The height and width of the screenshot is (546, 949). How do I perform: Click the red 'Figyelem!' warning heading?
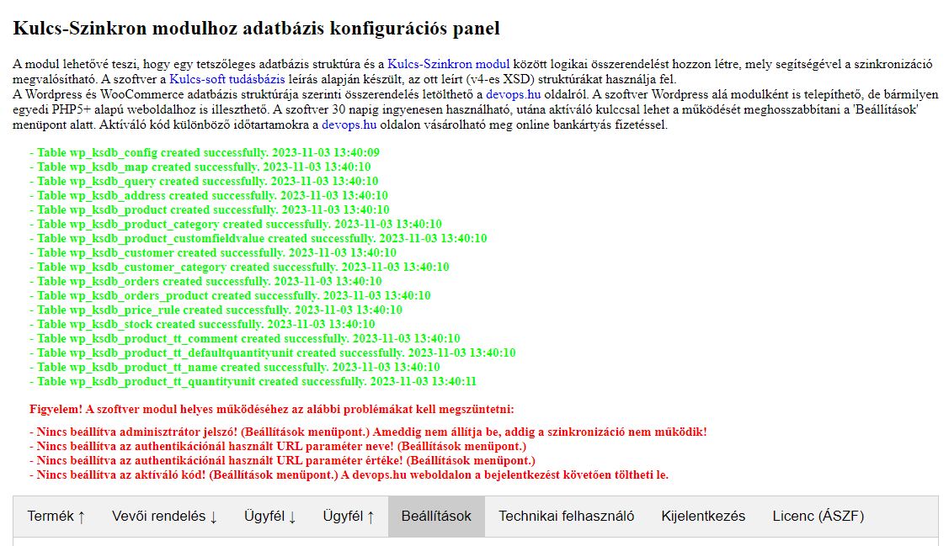coord(272,410)
